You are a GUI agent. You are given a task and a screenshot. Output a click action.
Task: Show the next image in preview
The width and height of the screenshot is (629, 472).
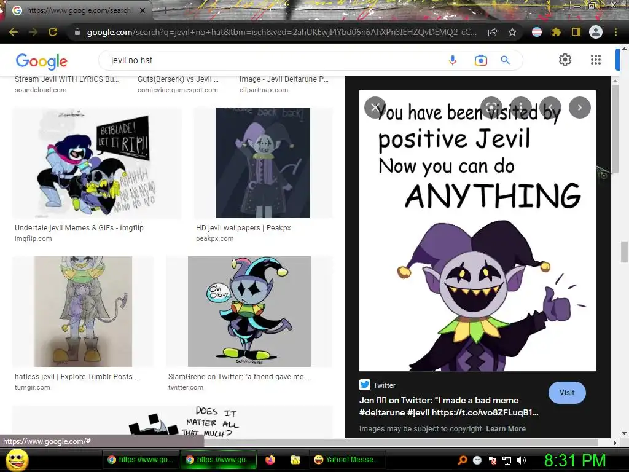coord(580,108)
